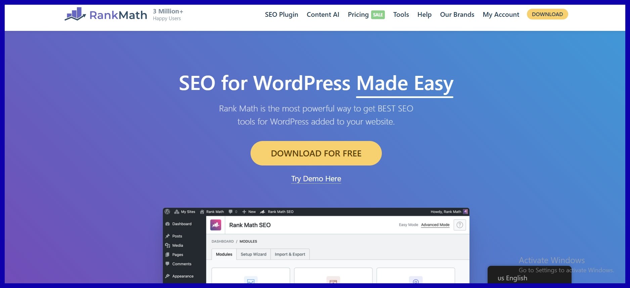Switch to Import & Export tab
630x288 pixels.
pyautogui.click(x=290, y=254)
